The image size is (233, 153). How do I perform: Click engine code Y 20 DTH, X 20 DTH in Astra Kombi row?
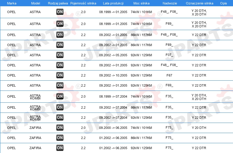pyautogui.click(x=199, y=97)
